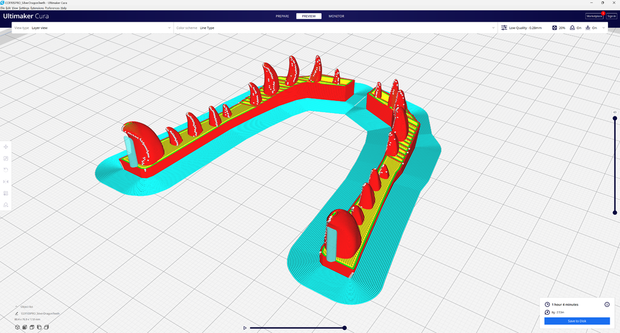Select the Rotate tool in left toolbar
This screenshot has height=333, width=620.
[5, 170]
